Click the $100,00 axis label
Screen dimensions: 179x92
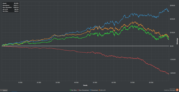point(173,32)
